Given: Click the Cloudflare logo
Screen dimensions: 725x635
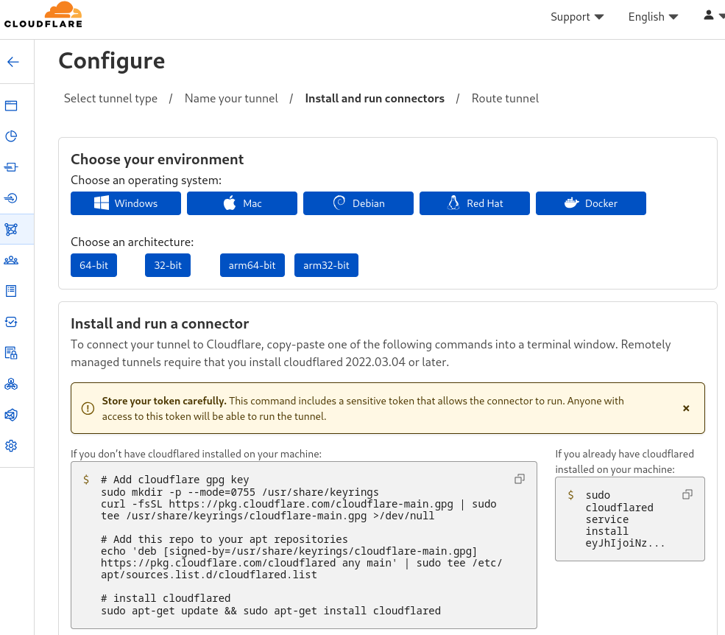Looking at the screenshot, I should (x=43, y=15).
